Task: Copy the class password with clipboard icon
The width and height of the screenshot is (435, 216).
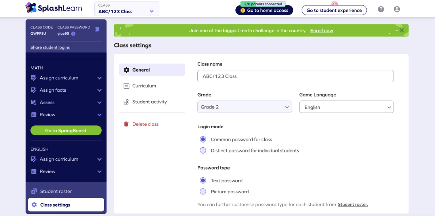Action: [x=97, y=30]
